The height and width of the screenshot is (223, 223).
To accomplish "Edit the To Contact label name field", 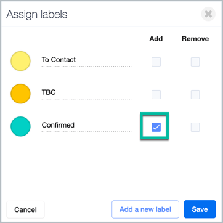I will pos(86,60).
